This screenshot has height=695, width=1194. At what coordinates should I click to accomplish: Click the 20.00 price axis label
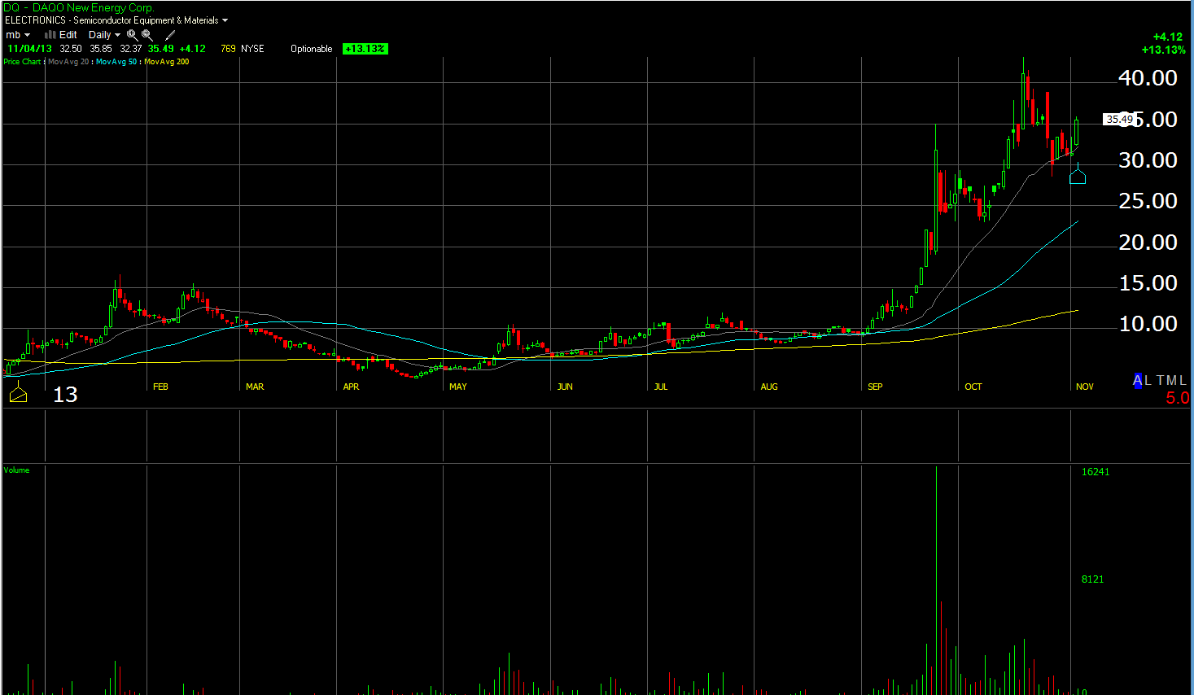coord(1148,243)
